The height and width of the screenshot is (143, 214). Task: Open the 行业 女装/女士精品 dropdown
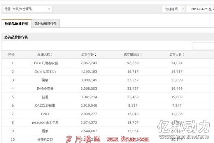(x=28, y=9)
